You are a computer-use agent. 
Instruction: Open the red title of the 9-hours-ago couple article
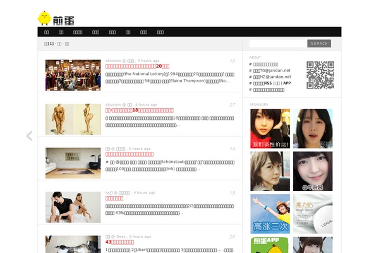114,198
